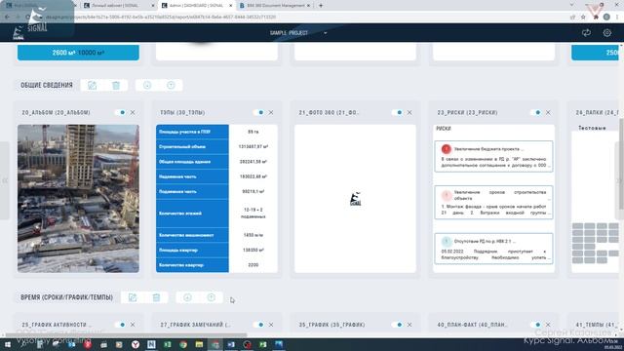Screen dimensions: 624x351
Task: Open the risk card about construction deadlines
Action: (x=493, y=202)
